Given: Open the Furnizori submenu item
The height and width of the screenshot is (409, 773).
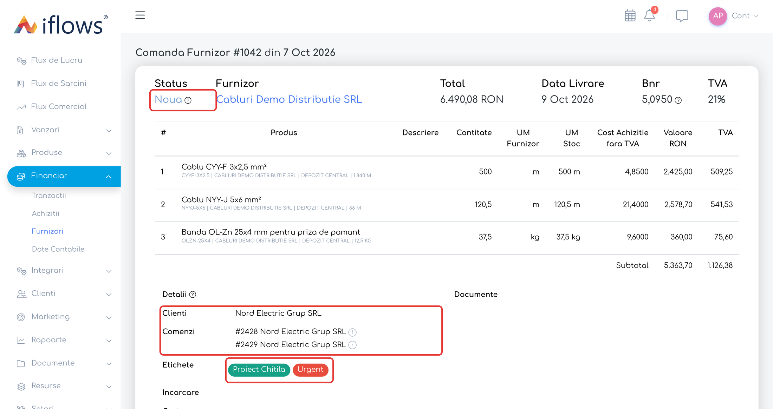Looking at the screenshot, I should (47, 231).
